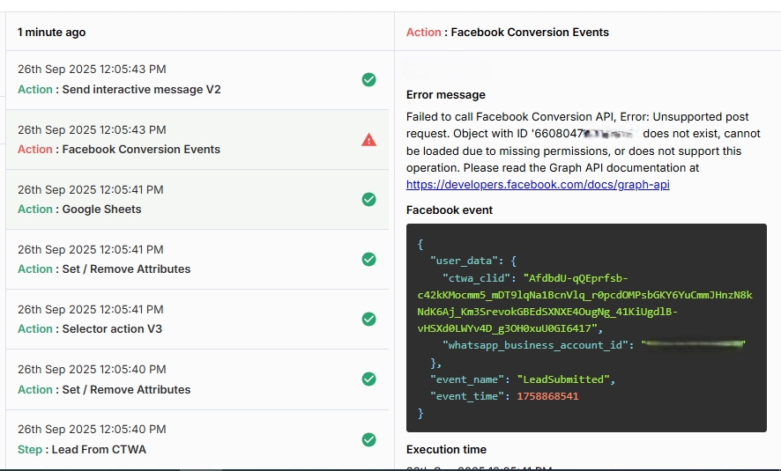Image resolution: width=781 pixels, height=471 pixels.
Task: Click green check icon for Selector action V3
Action: point(369,319)
